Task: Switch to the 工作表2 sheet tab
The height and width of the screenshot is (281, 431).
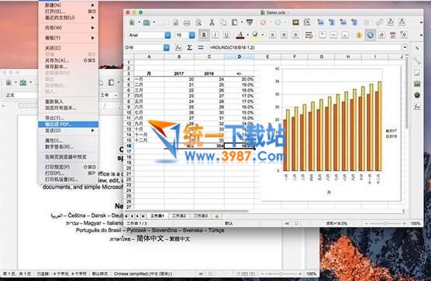Action: pyautogui.click(x=179, y=216)
